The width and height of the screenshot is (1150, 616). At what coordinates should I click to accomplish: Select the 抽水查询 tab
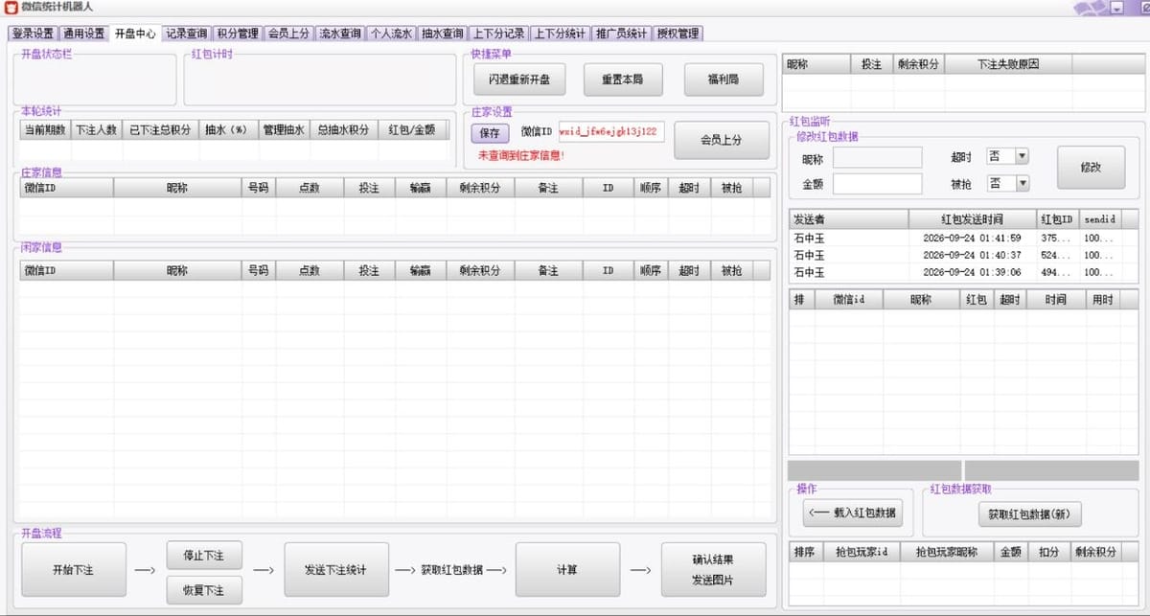442,34
